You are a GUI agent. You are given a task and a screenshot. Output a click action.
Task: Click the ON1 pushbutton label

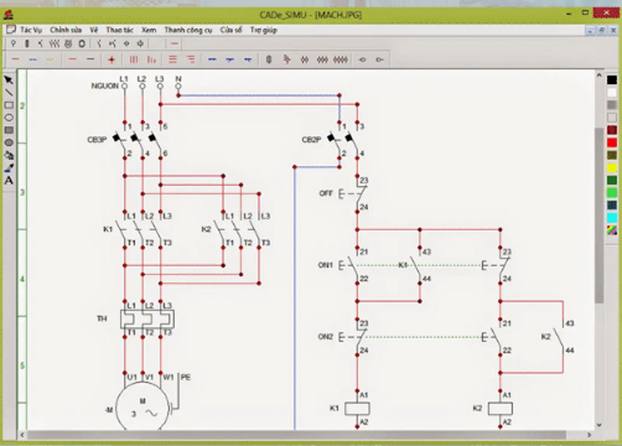325,265
